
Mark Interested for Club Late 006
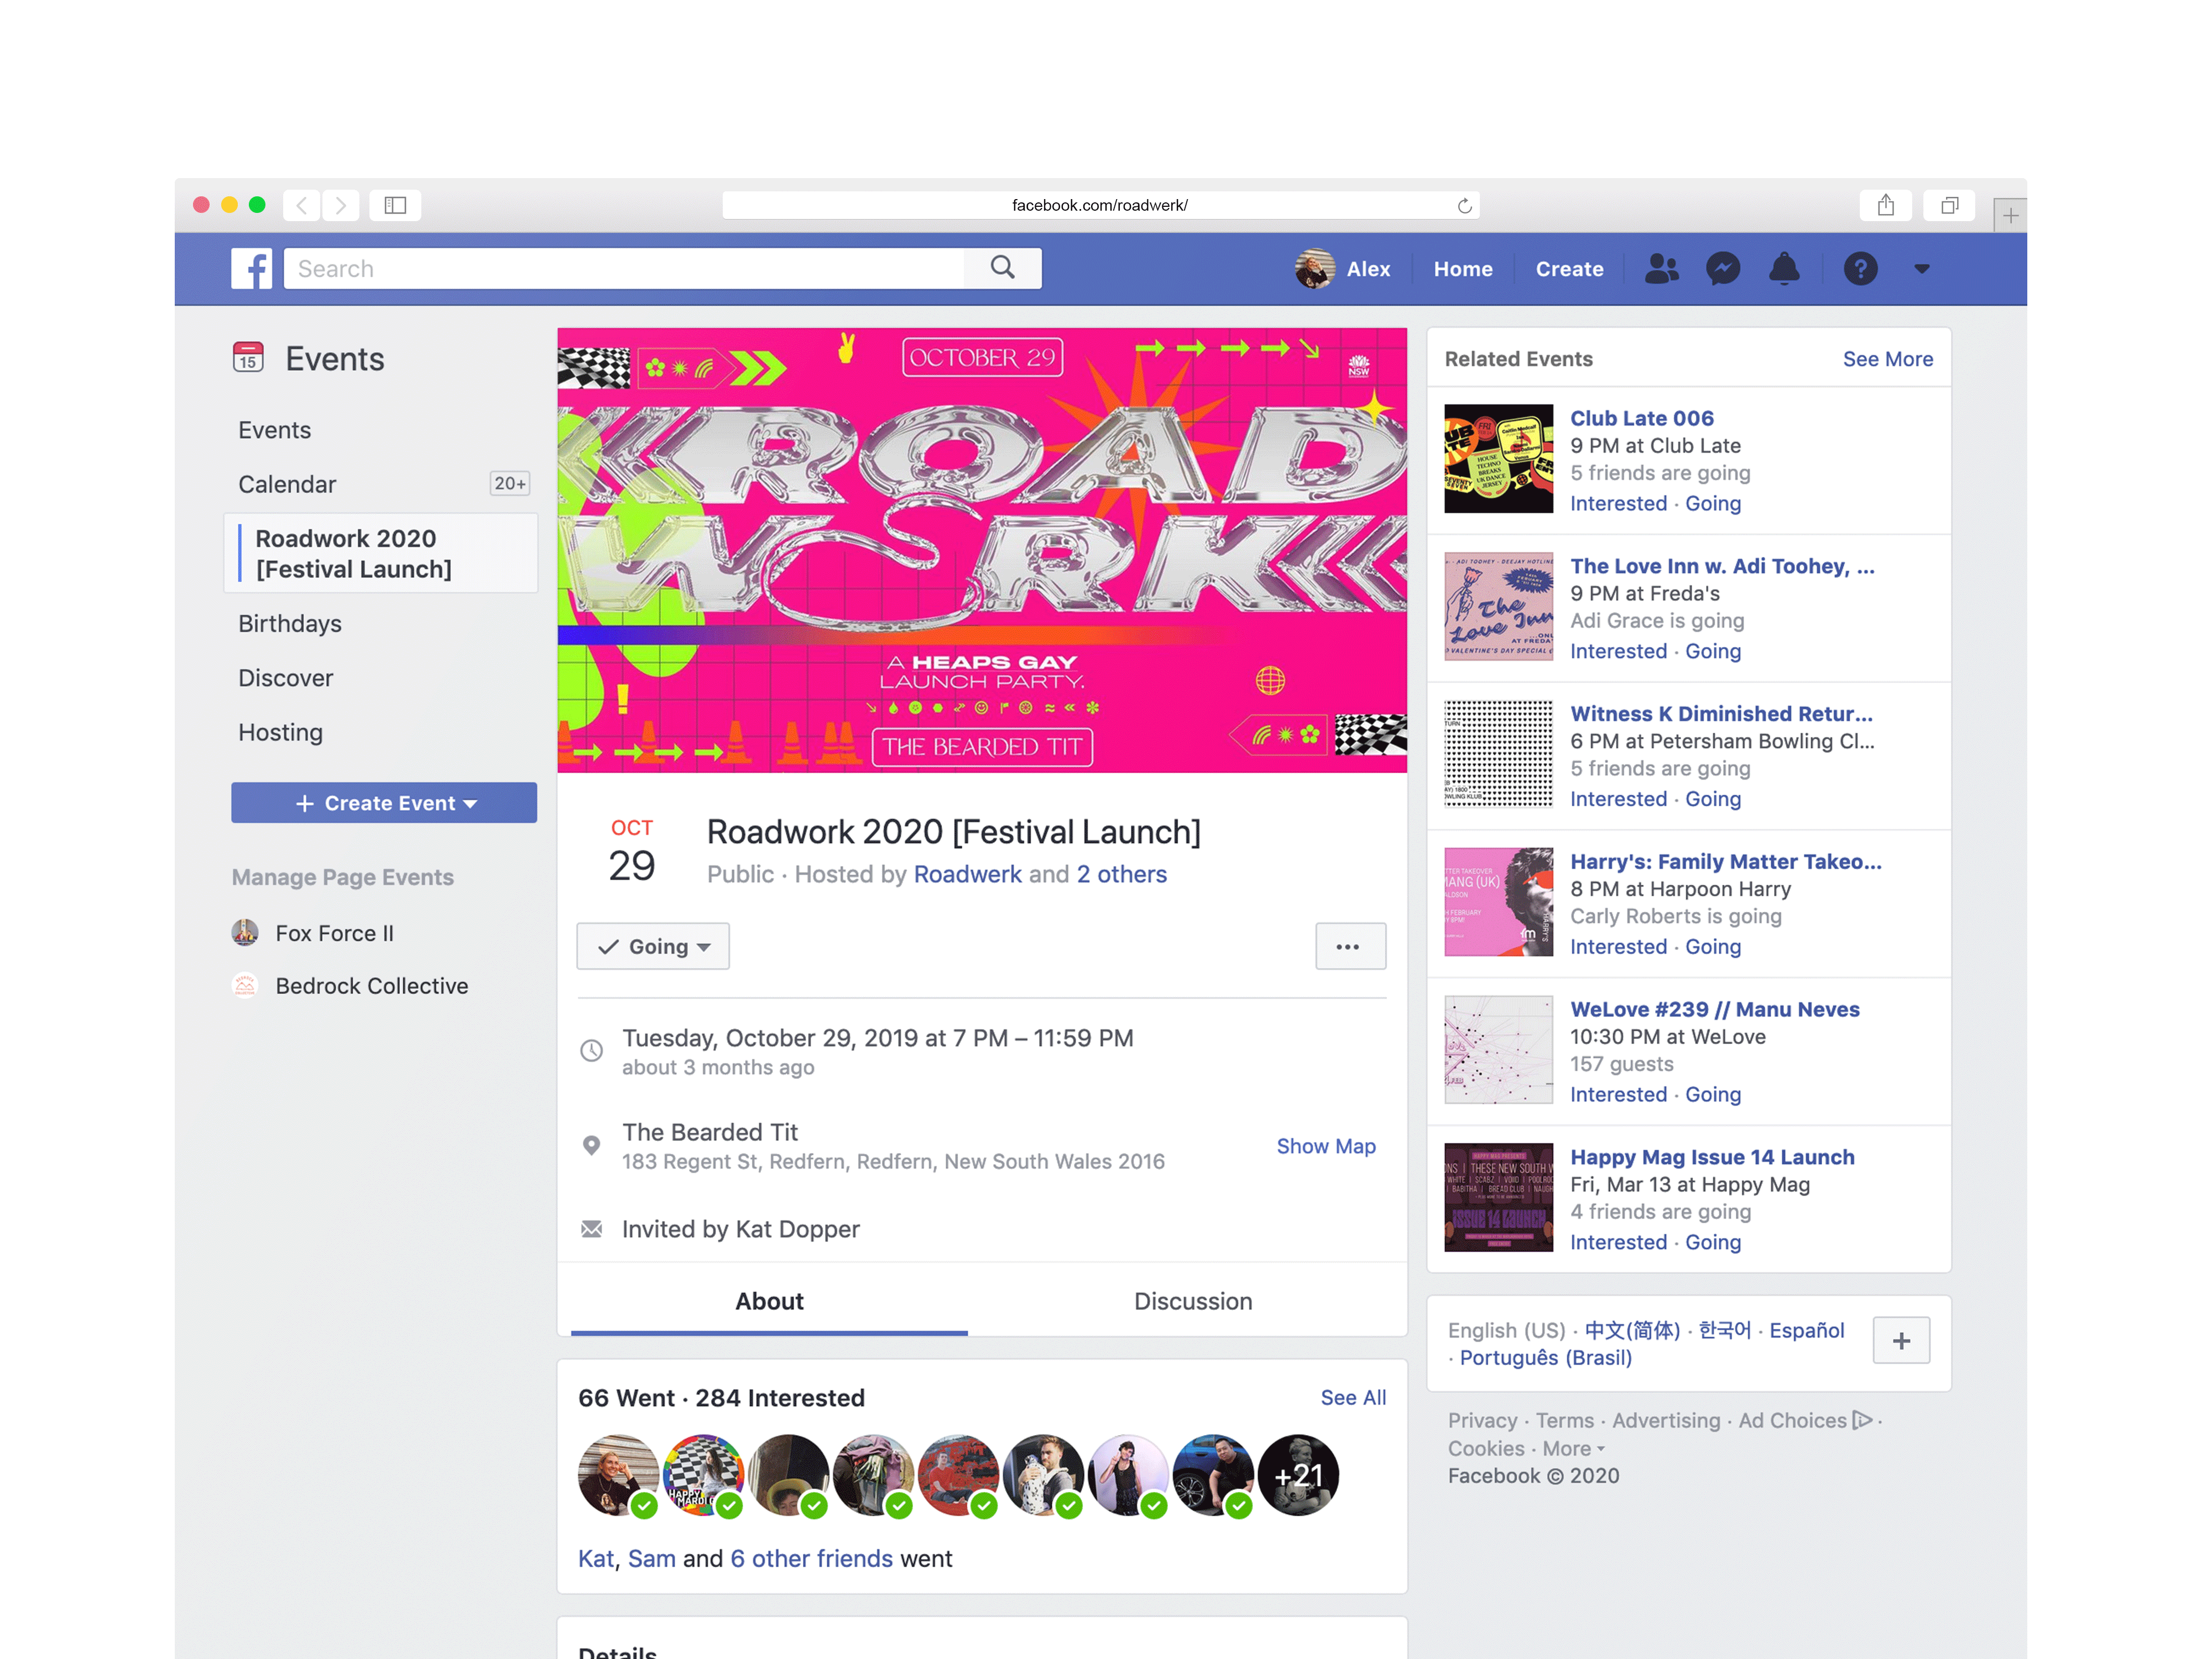click(x=1618, y=503)
